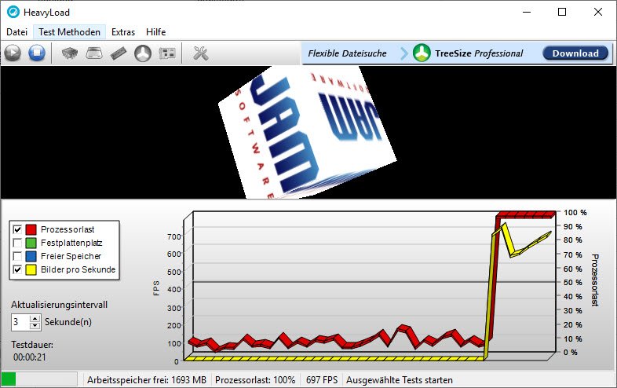Image resolution: width=617 pixels, height=388 pixels.
Task: Click the red Prozessorlast color swatch
Action: point(31,229)
